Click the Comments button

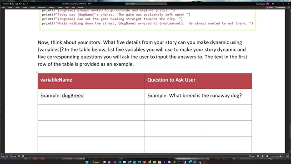[280, 7]
